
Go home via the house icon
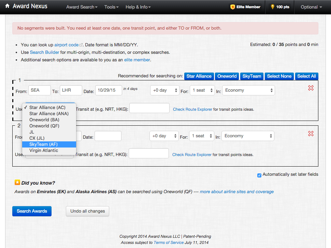(x=8, y=6)
